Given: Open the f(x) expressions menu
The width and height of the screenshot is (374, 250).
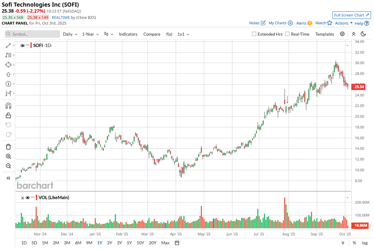Looking at the screenshot, I should tap(169, 34).
